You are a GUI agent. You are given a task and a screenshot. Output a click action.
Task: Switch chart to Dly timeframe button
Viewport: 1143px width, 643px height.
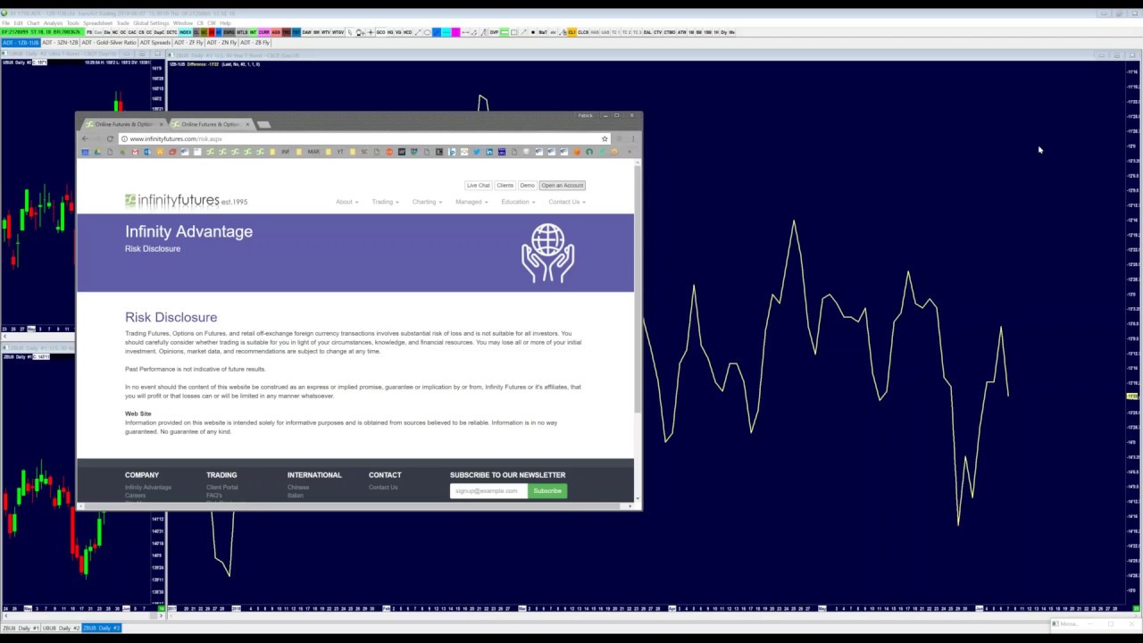[x=723, y=32]
